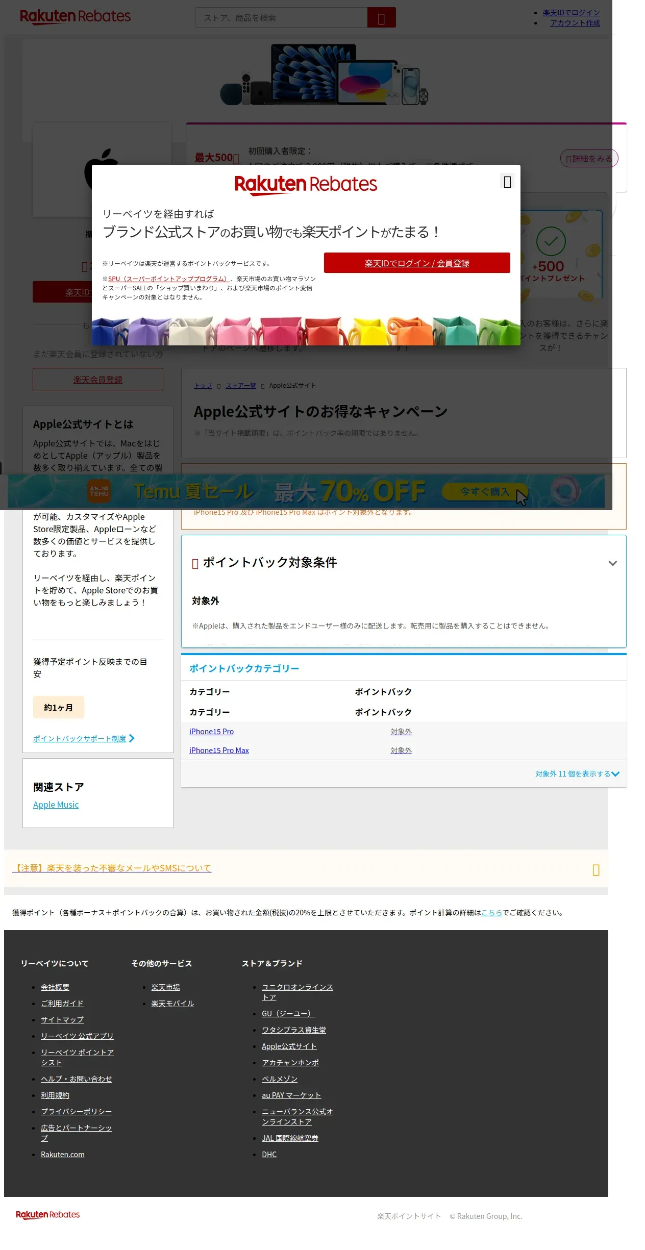
Task: Open 利用規約 footer link
Action: tap(55, 1095)
